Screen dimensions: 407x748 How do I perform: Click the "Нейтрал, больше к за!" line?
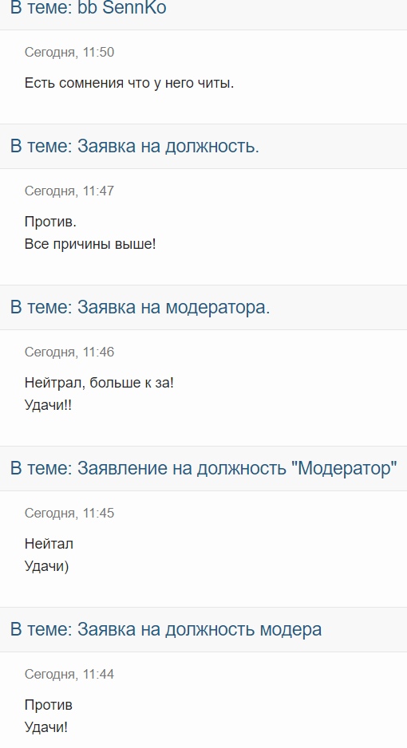99,383
